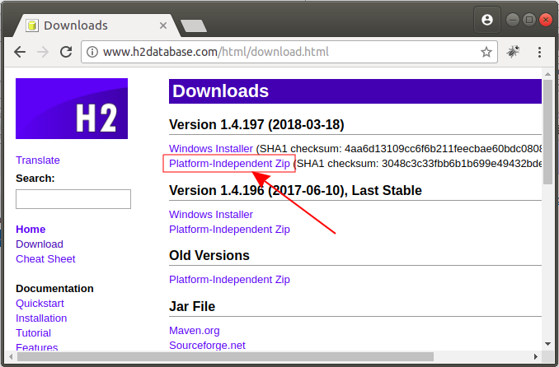Open the user profile icon in title bar

[x=487, y=20]
